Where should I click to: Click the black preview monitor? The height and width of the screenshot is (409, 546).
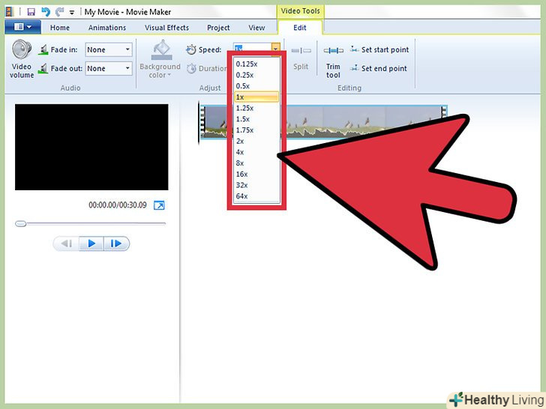click(91, 147)
